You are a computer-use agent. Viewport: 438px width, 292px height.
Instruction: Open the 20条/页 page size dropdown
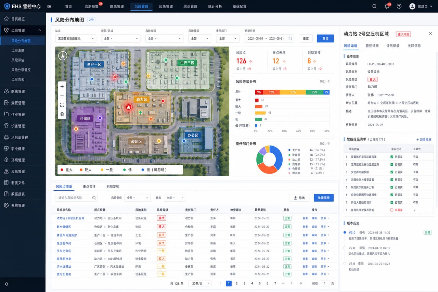tap(200, 283)
